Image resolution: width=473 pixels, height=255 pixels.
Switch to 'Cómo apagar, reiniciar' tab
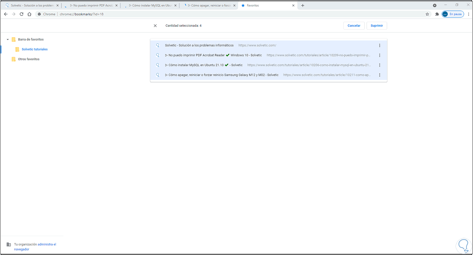coord(209,6)
